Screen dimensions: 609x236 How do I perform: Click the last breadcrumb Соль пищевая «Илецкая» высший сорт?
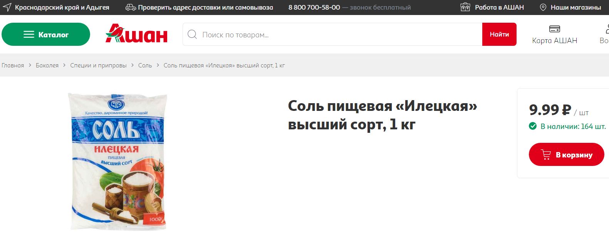pyautogui.click(x=224, y=65)
